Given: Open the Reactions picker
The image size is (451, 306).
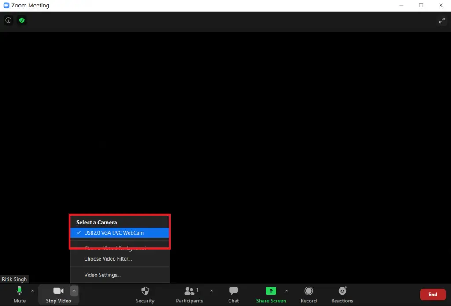Looking at the screenshot, I should click(342, 295).
